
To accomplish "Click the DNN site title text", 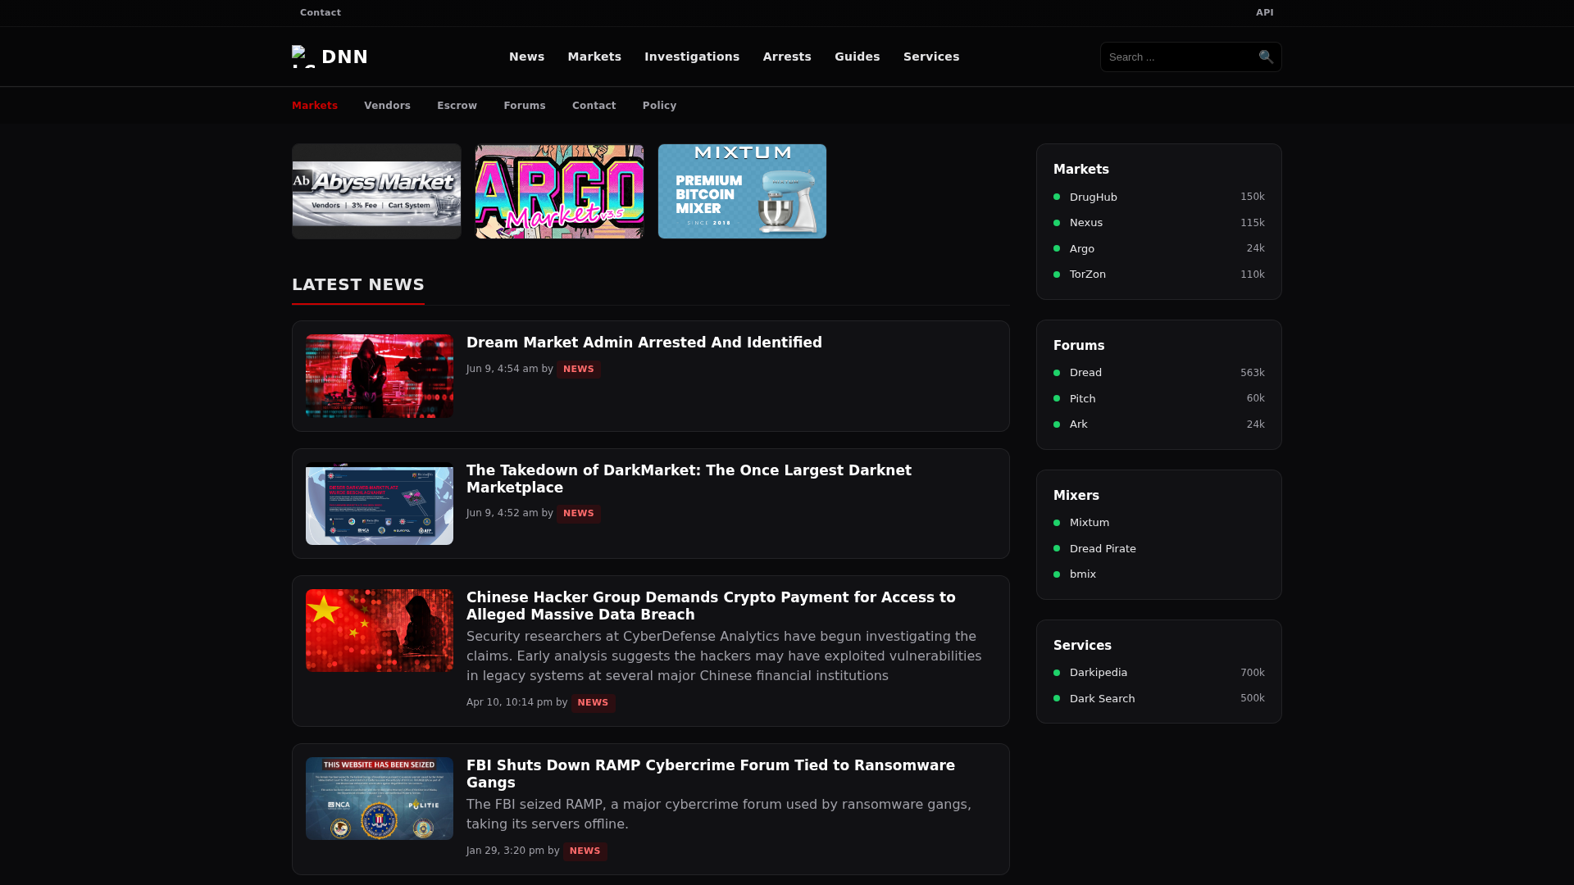I will pos(344,57).
